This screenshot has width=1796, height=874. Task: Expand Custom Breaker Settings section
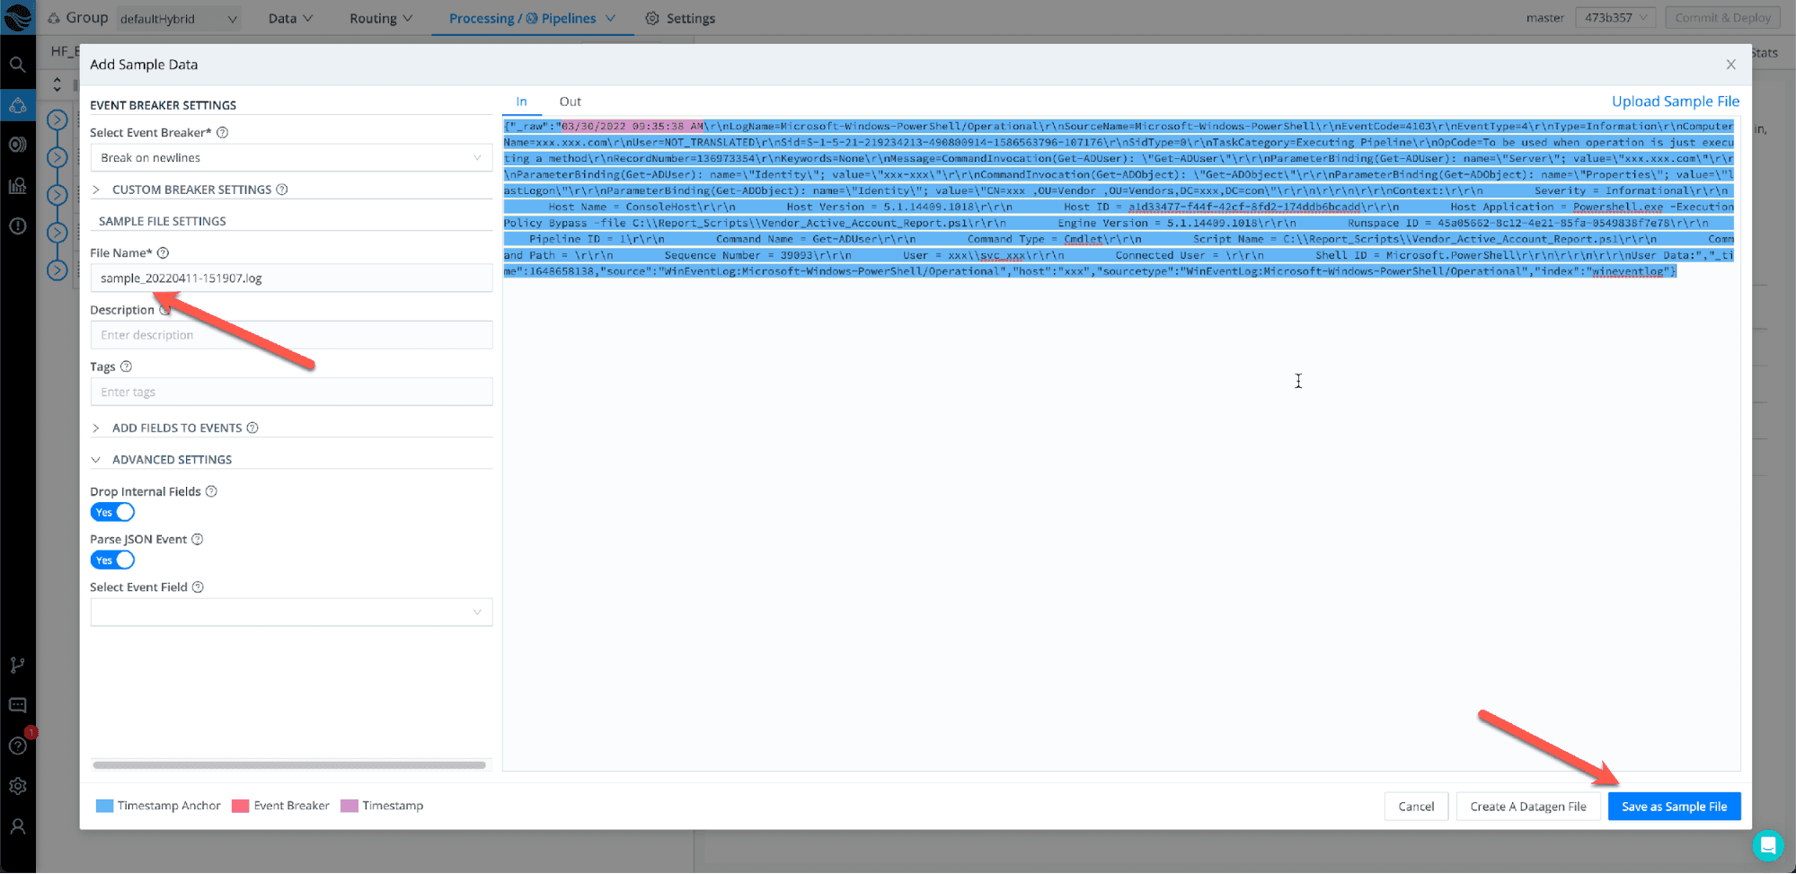[190, 190]
